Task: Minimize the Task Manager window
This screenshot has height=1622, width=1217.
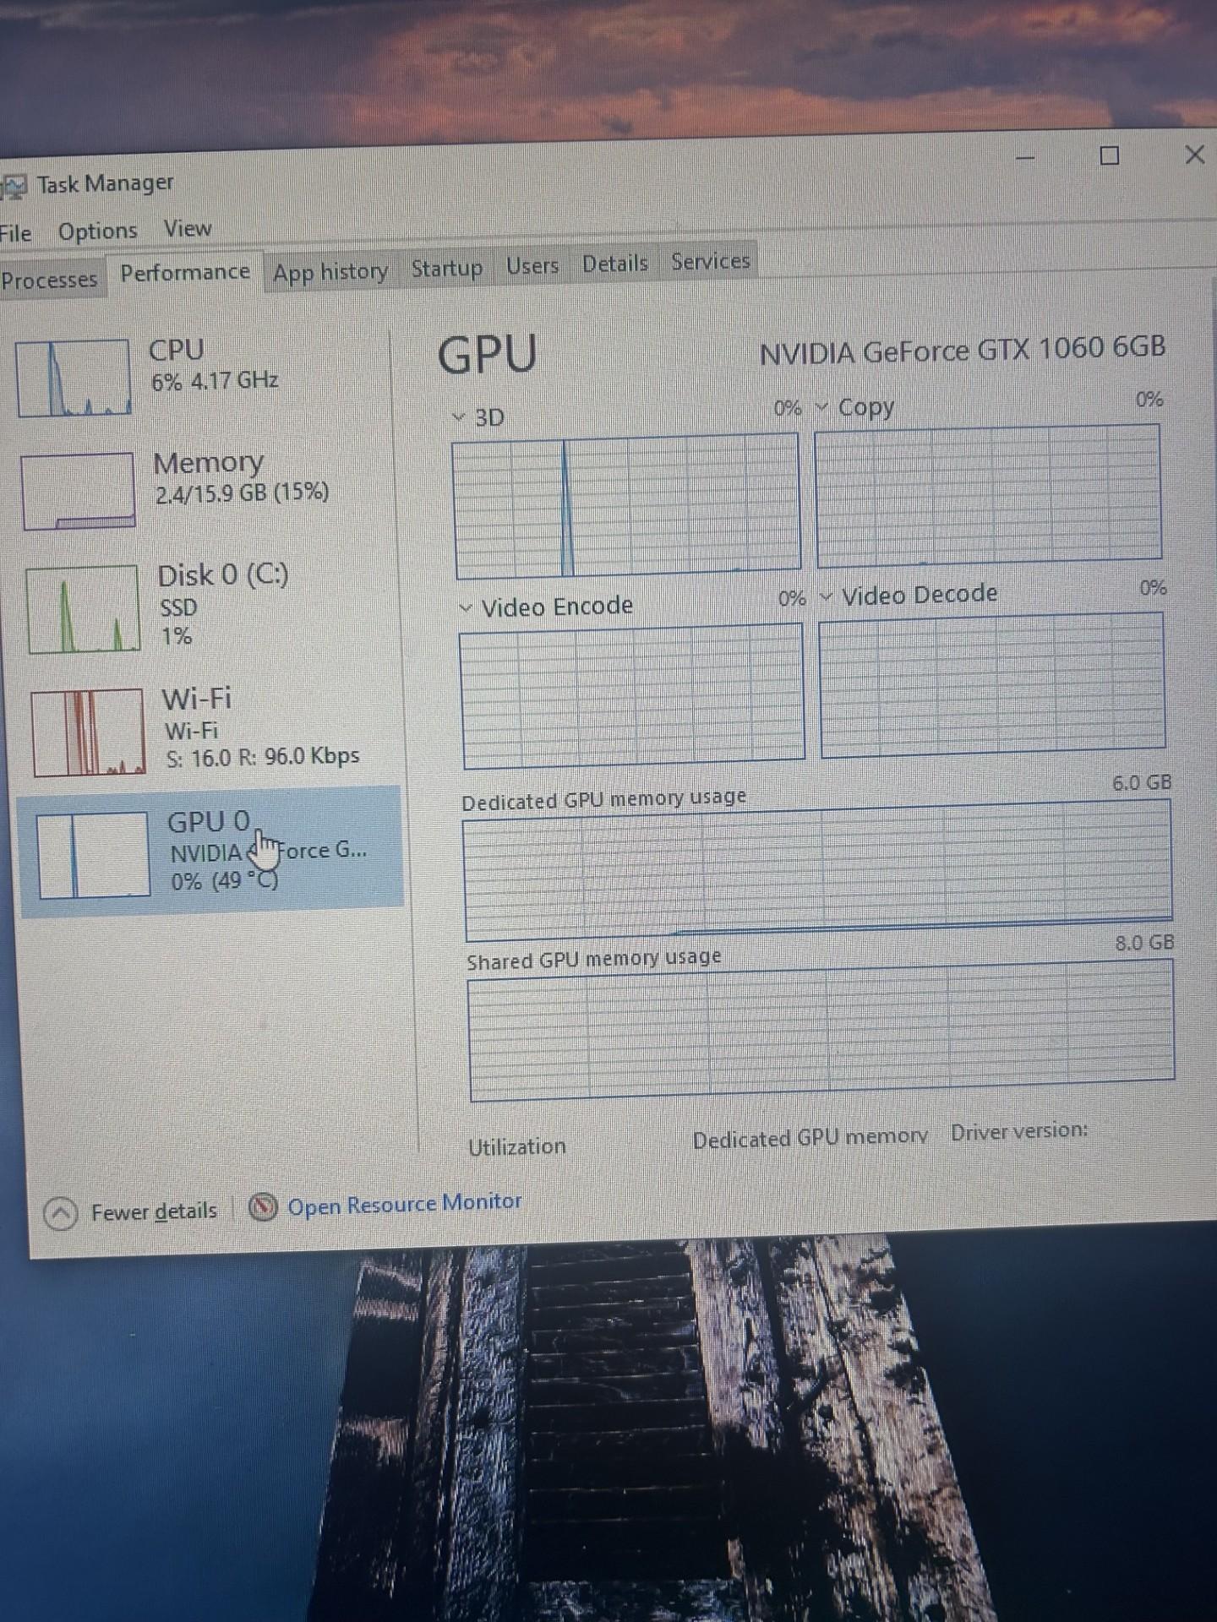Action: tap(1025, 158)
